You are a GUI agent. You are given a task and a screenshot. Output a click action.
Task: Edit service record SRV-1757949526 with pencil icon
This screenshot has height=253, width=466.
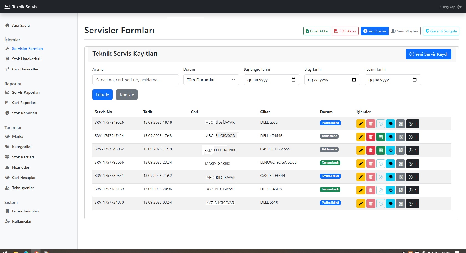point(361,124)
